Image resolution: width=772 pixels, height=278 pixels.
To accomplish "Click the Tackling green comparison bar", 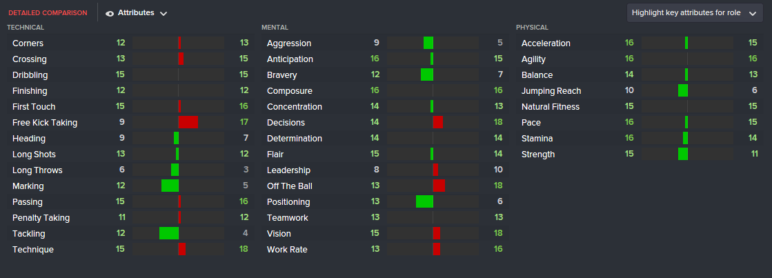I will 169,233.
